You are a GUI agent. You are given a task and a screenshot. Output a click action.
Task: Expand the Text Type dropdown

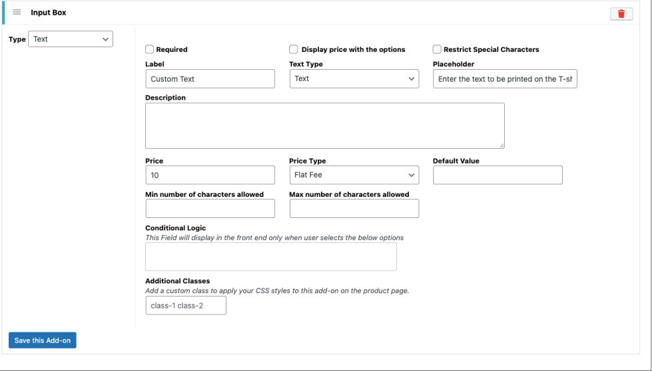[x=354, y=78]
